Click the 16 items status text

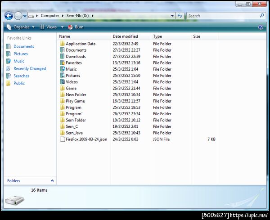click(39, 190)
